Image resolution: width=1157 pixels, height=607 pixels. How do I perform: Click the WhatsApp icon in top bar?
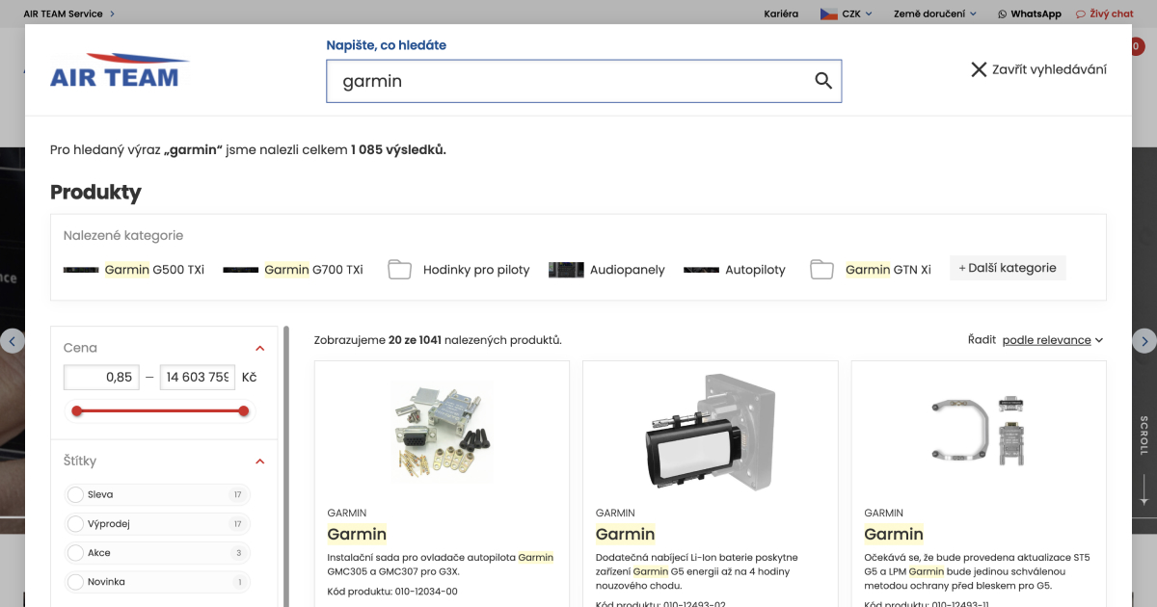pyautogui.click(x=1002, y=14)
